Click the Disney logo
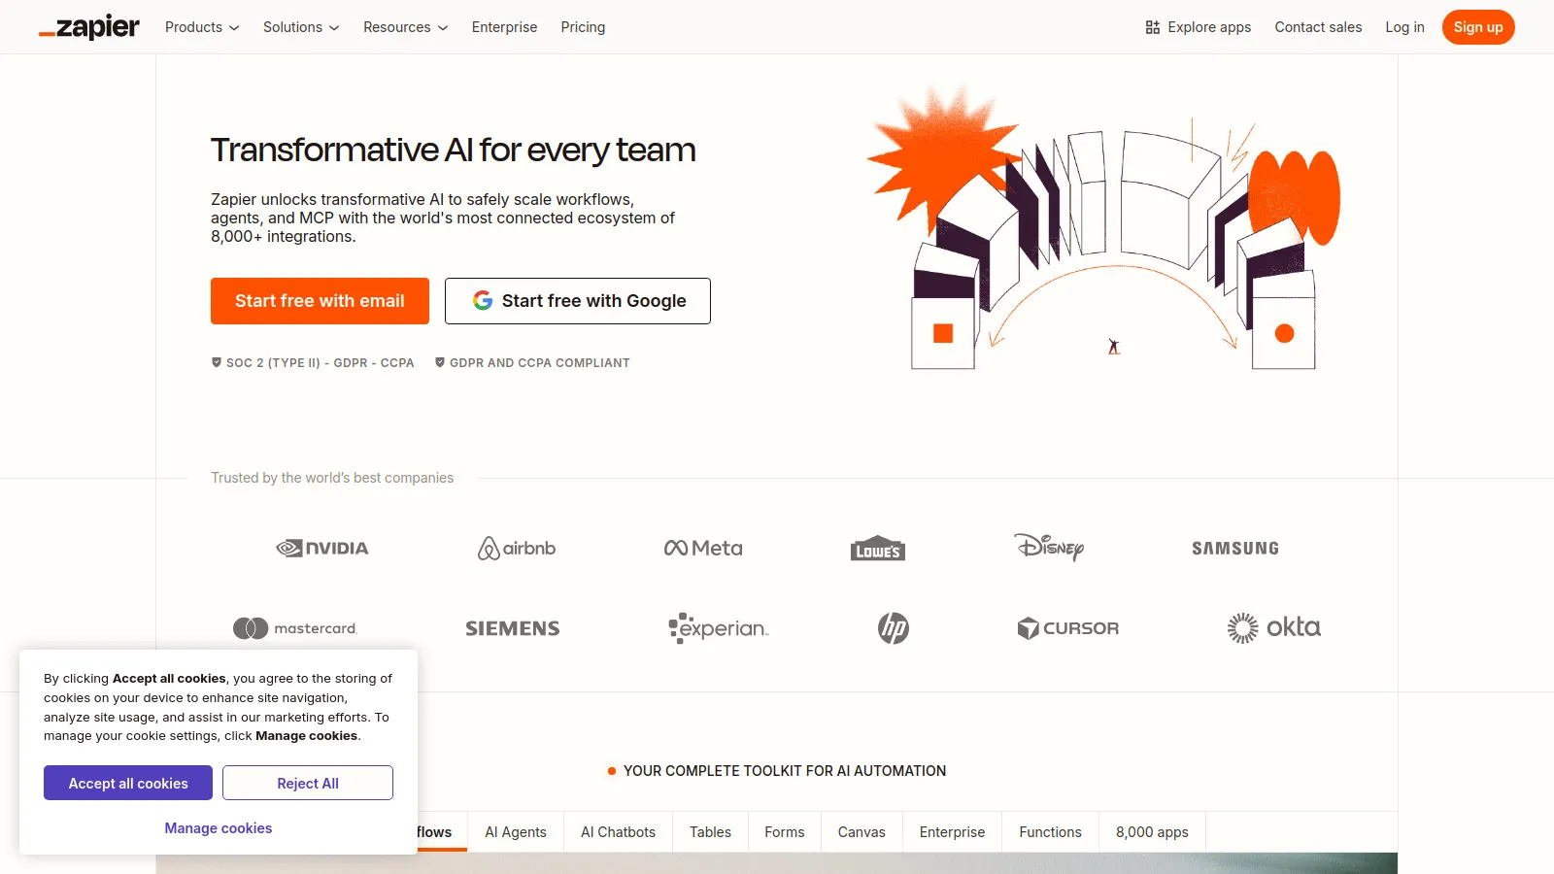The image size is (1554, 874). (x=1050, y=548)
